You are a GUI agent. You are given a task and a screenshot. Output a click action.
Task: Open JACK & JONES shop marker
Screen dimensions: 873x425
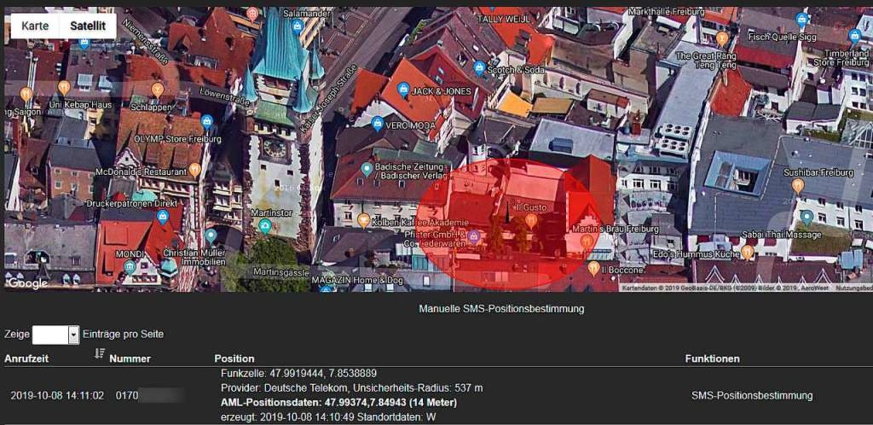point(403,90)
